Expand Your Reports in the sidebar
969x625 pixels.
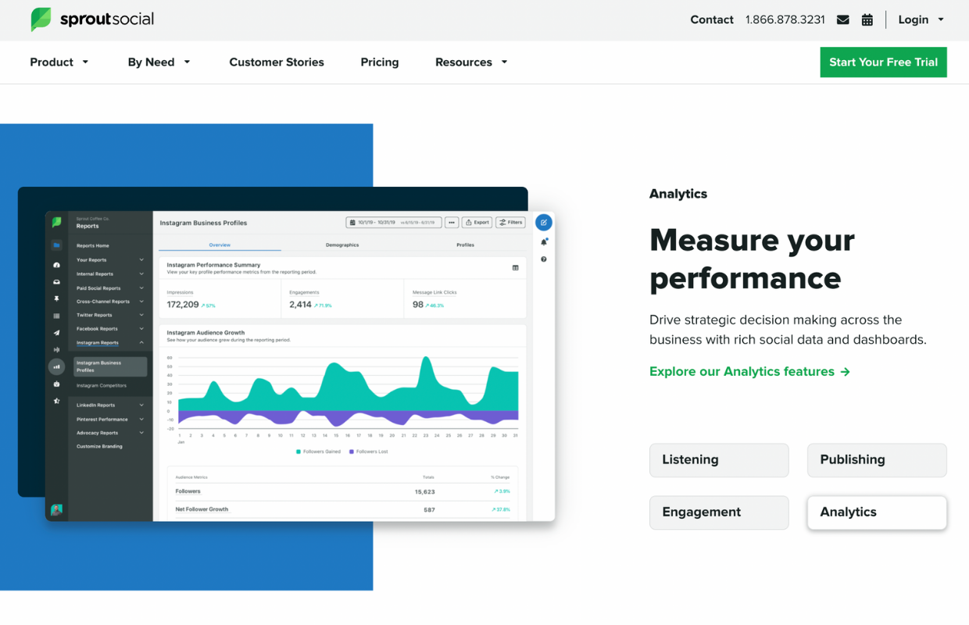pyautogui.click(x=110, y=260)
